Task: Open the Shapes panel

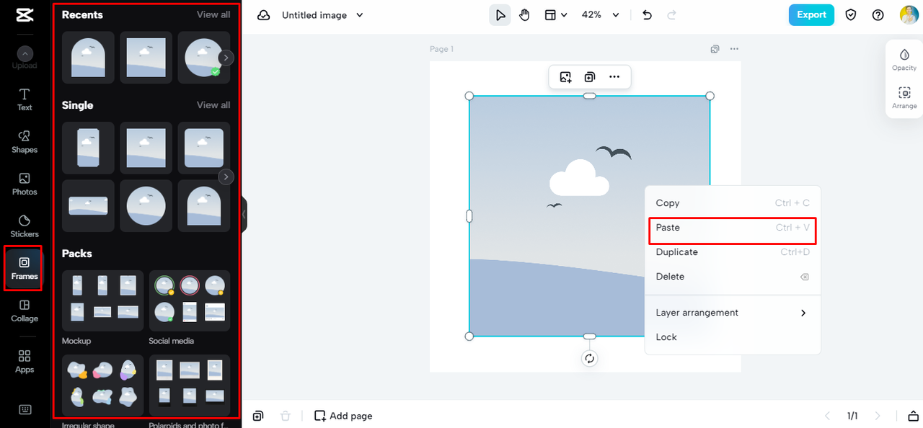Action: coord(25,142)
